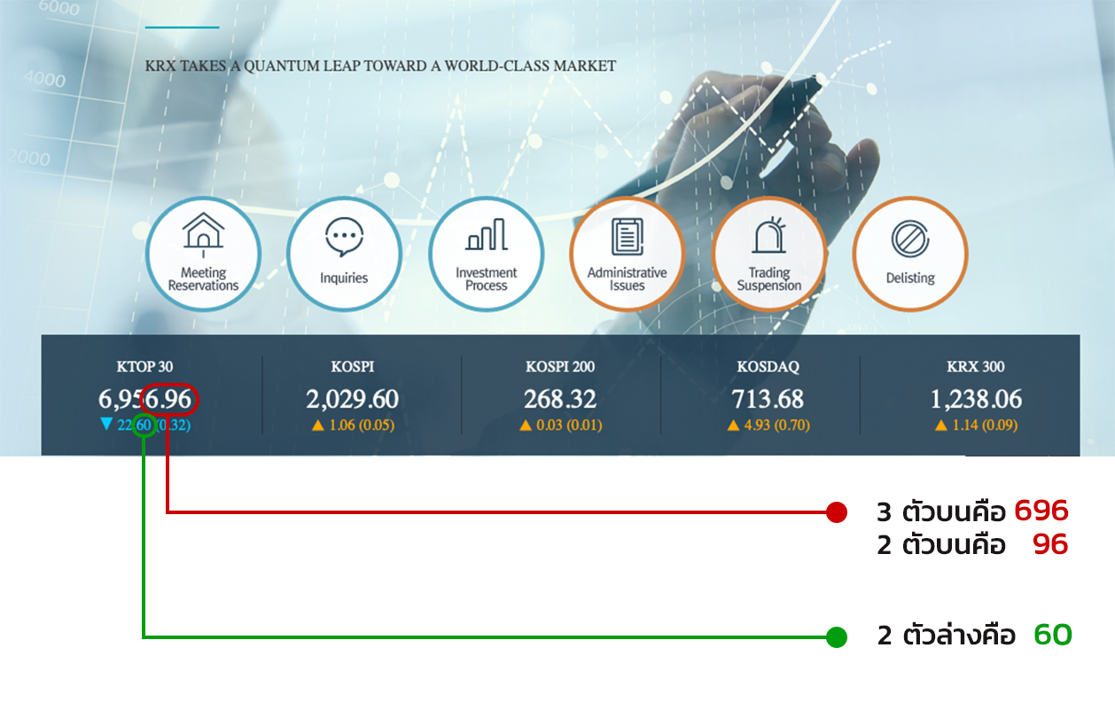Click the KRX quantum leap headline text

point(380,66)
